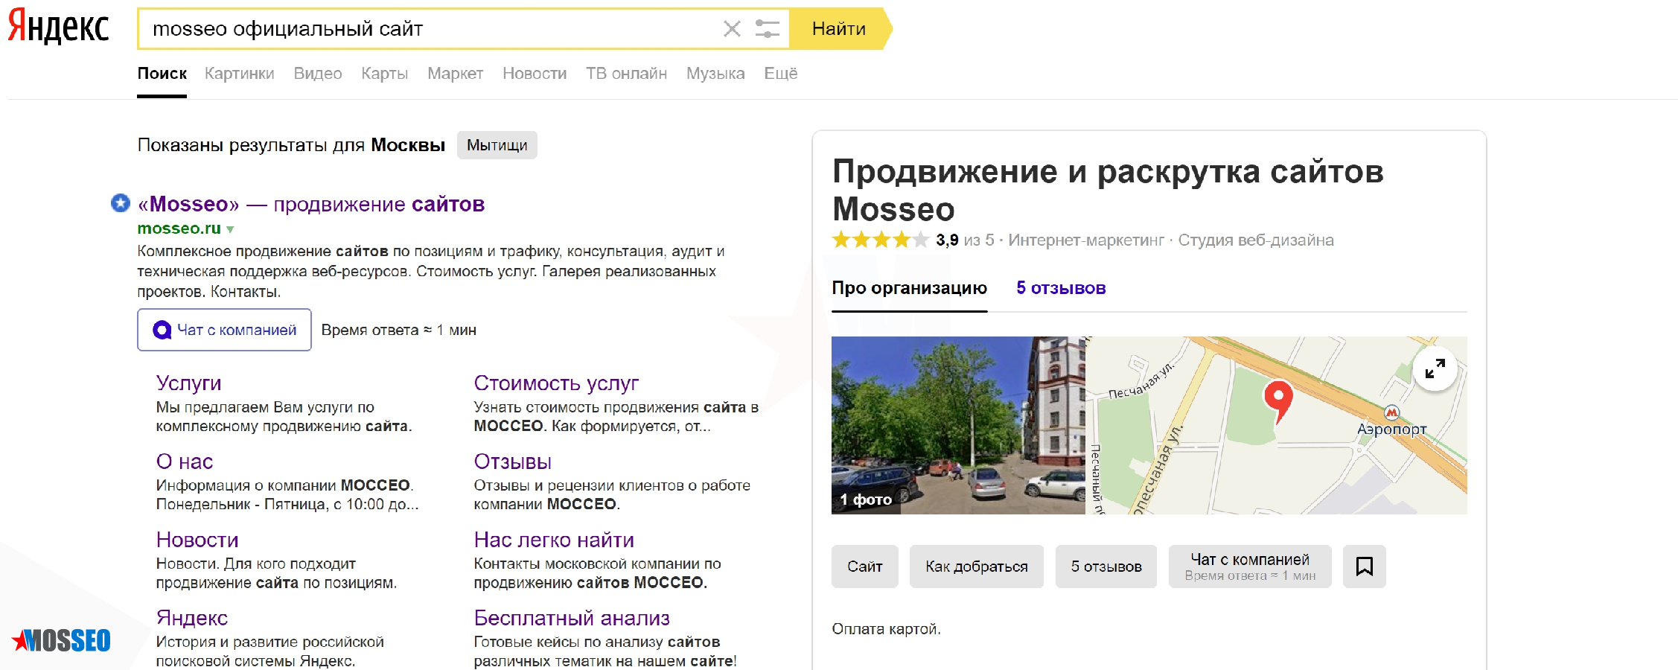
Task: Switch to the Карты tab
Action: (384, 73)
